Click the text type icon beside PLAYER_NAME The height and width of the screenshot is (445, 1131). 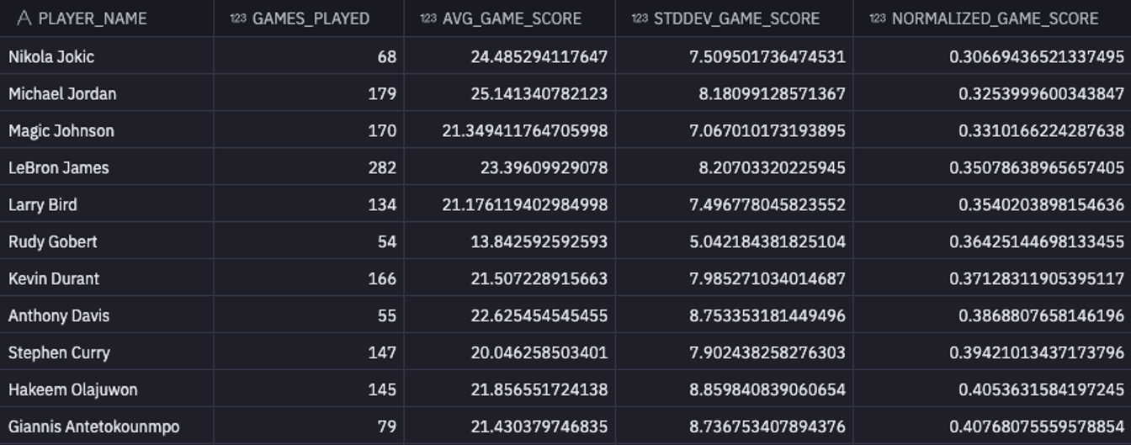point(24,19)
